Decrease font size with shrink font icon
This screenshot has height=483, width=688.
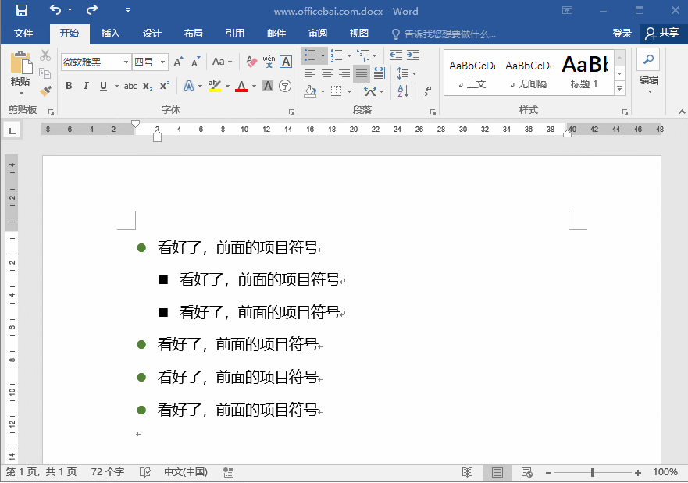pos(196,62)
